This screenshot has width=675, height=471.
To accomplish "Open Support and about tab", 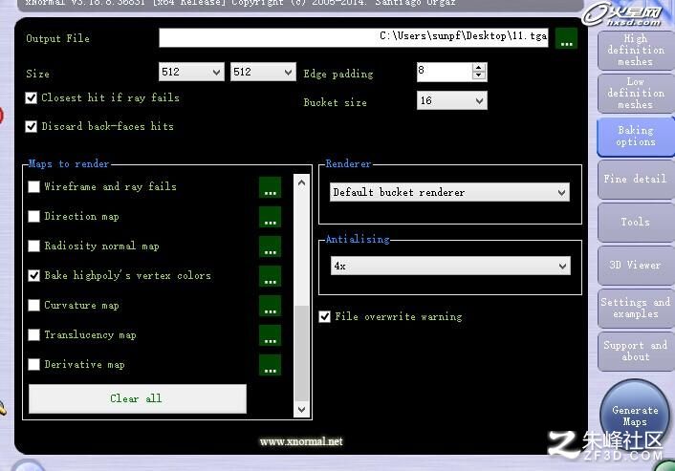I will [636, 352].
